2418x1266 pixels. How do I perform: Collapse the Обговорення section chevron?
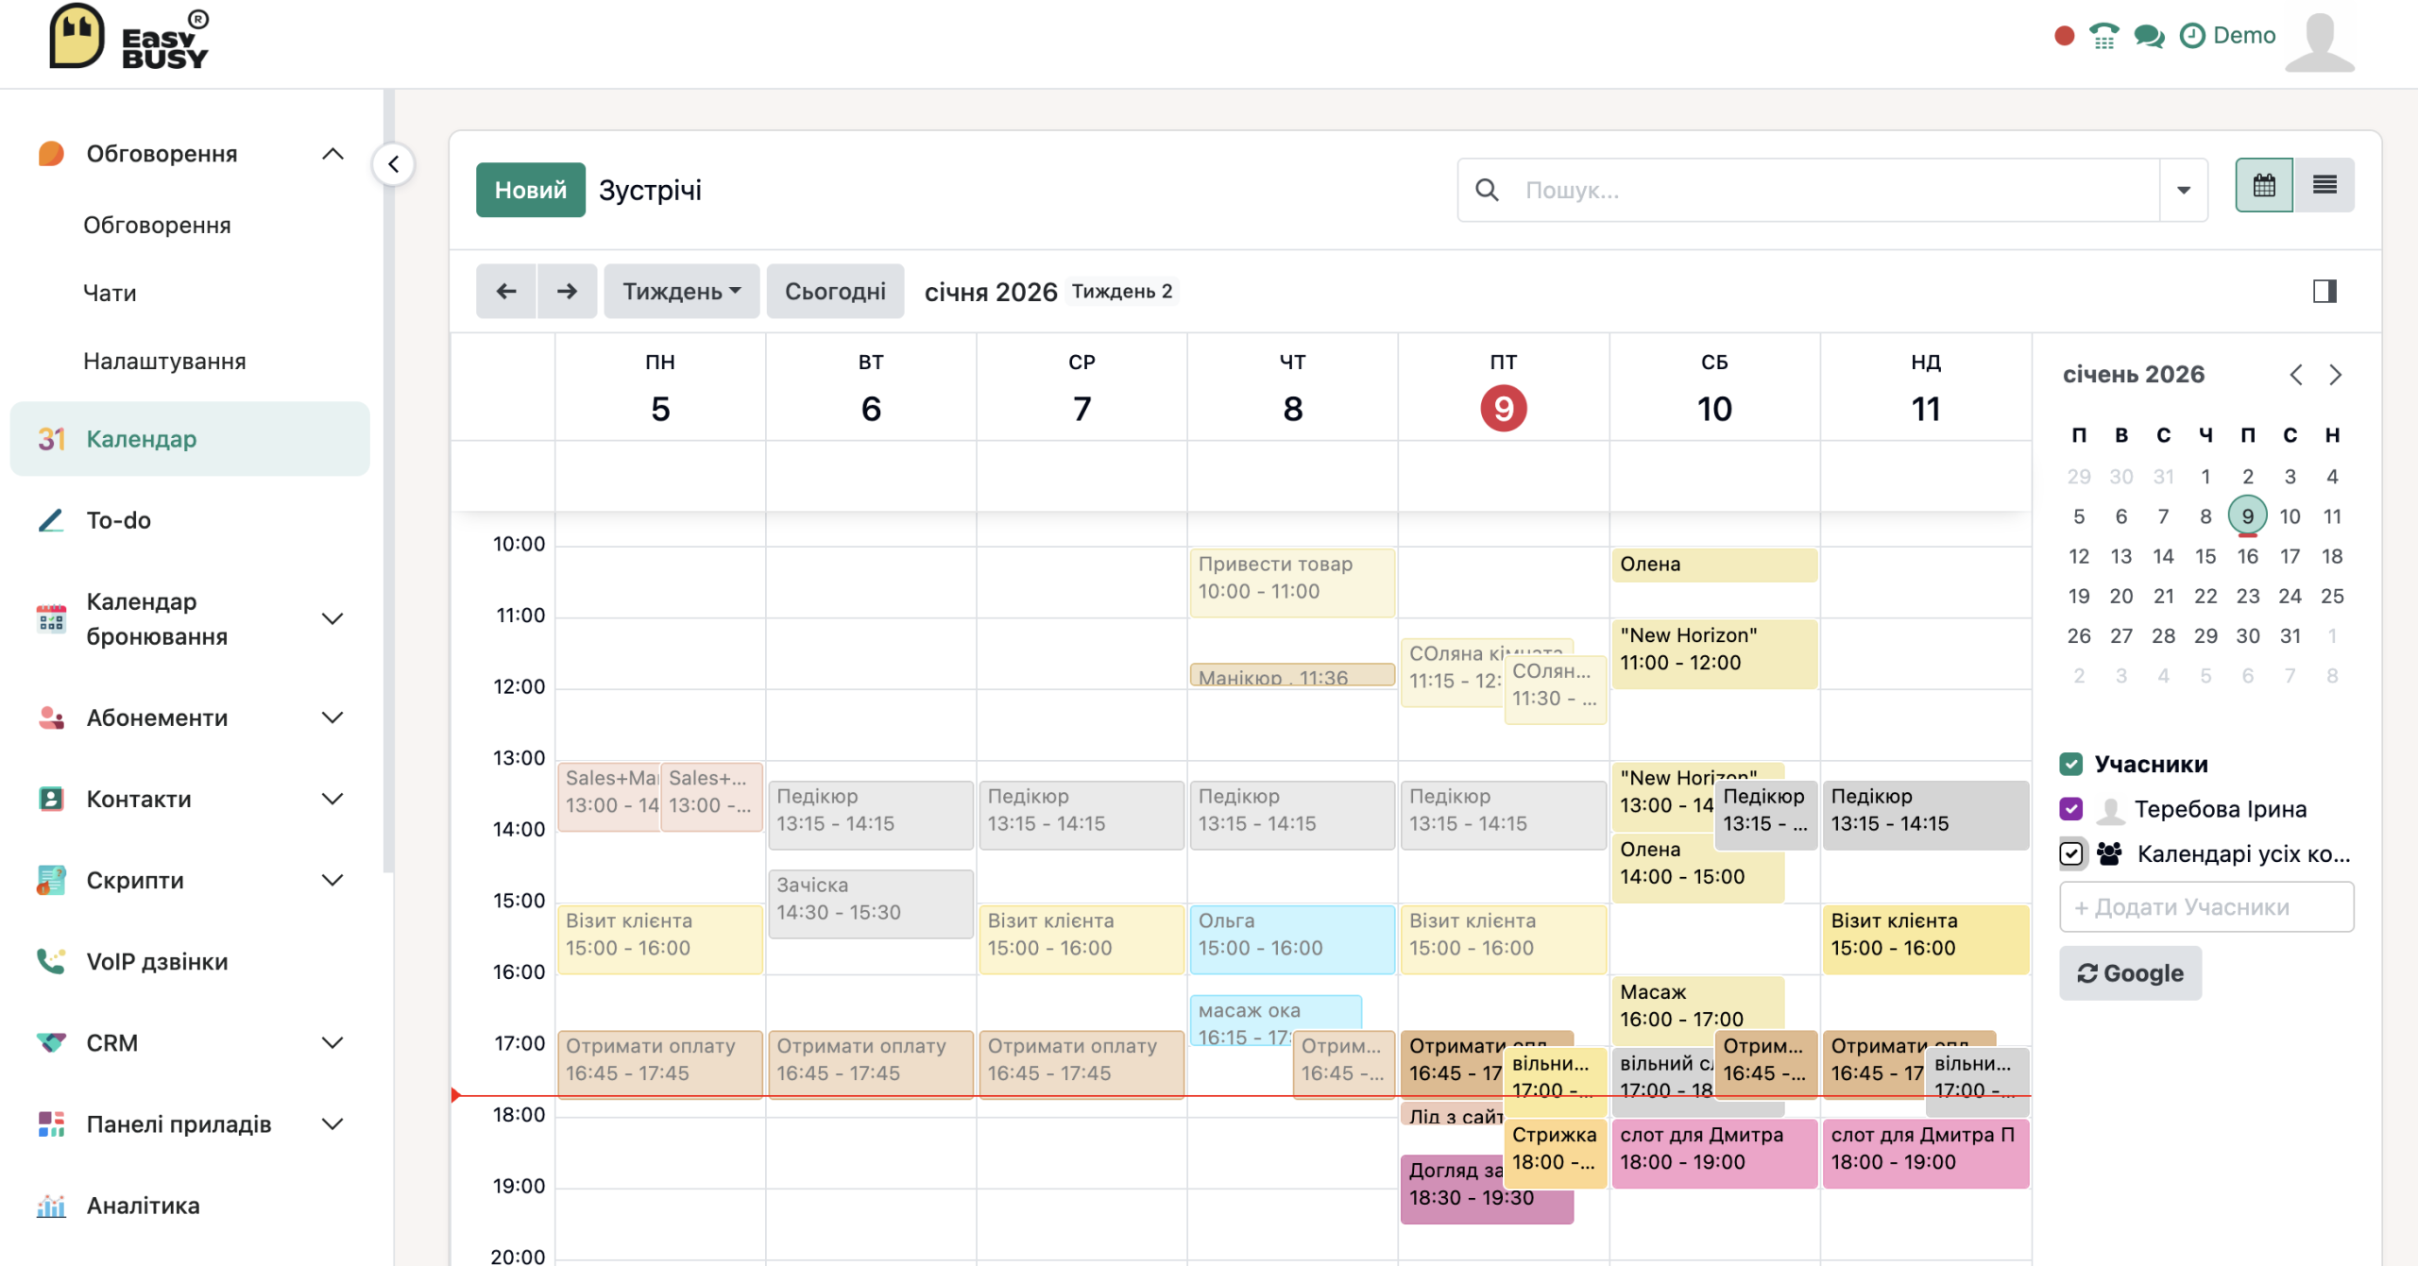pos(332,154)
